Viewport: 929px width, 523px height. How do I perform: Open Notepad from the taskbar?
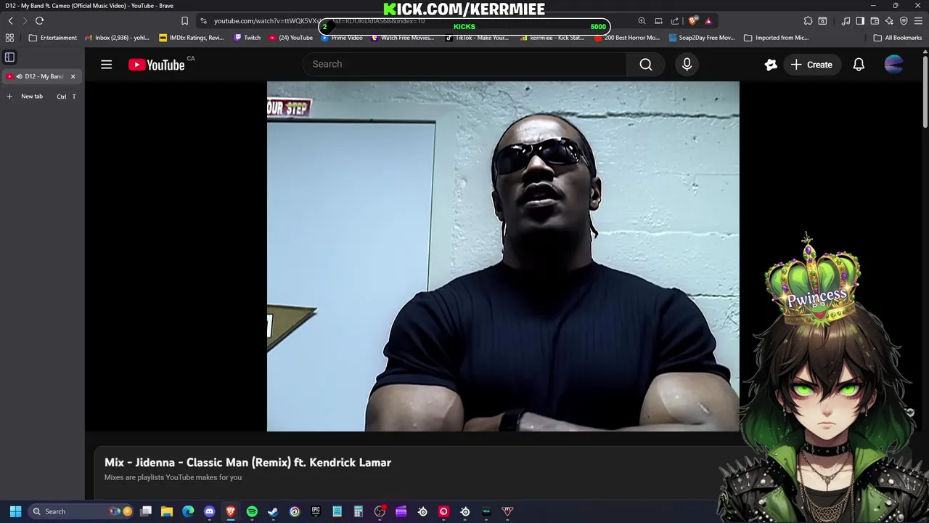(x=337, y=511)
